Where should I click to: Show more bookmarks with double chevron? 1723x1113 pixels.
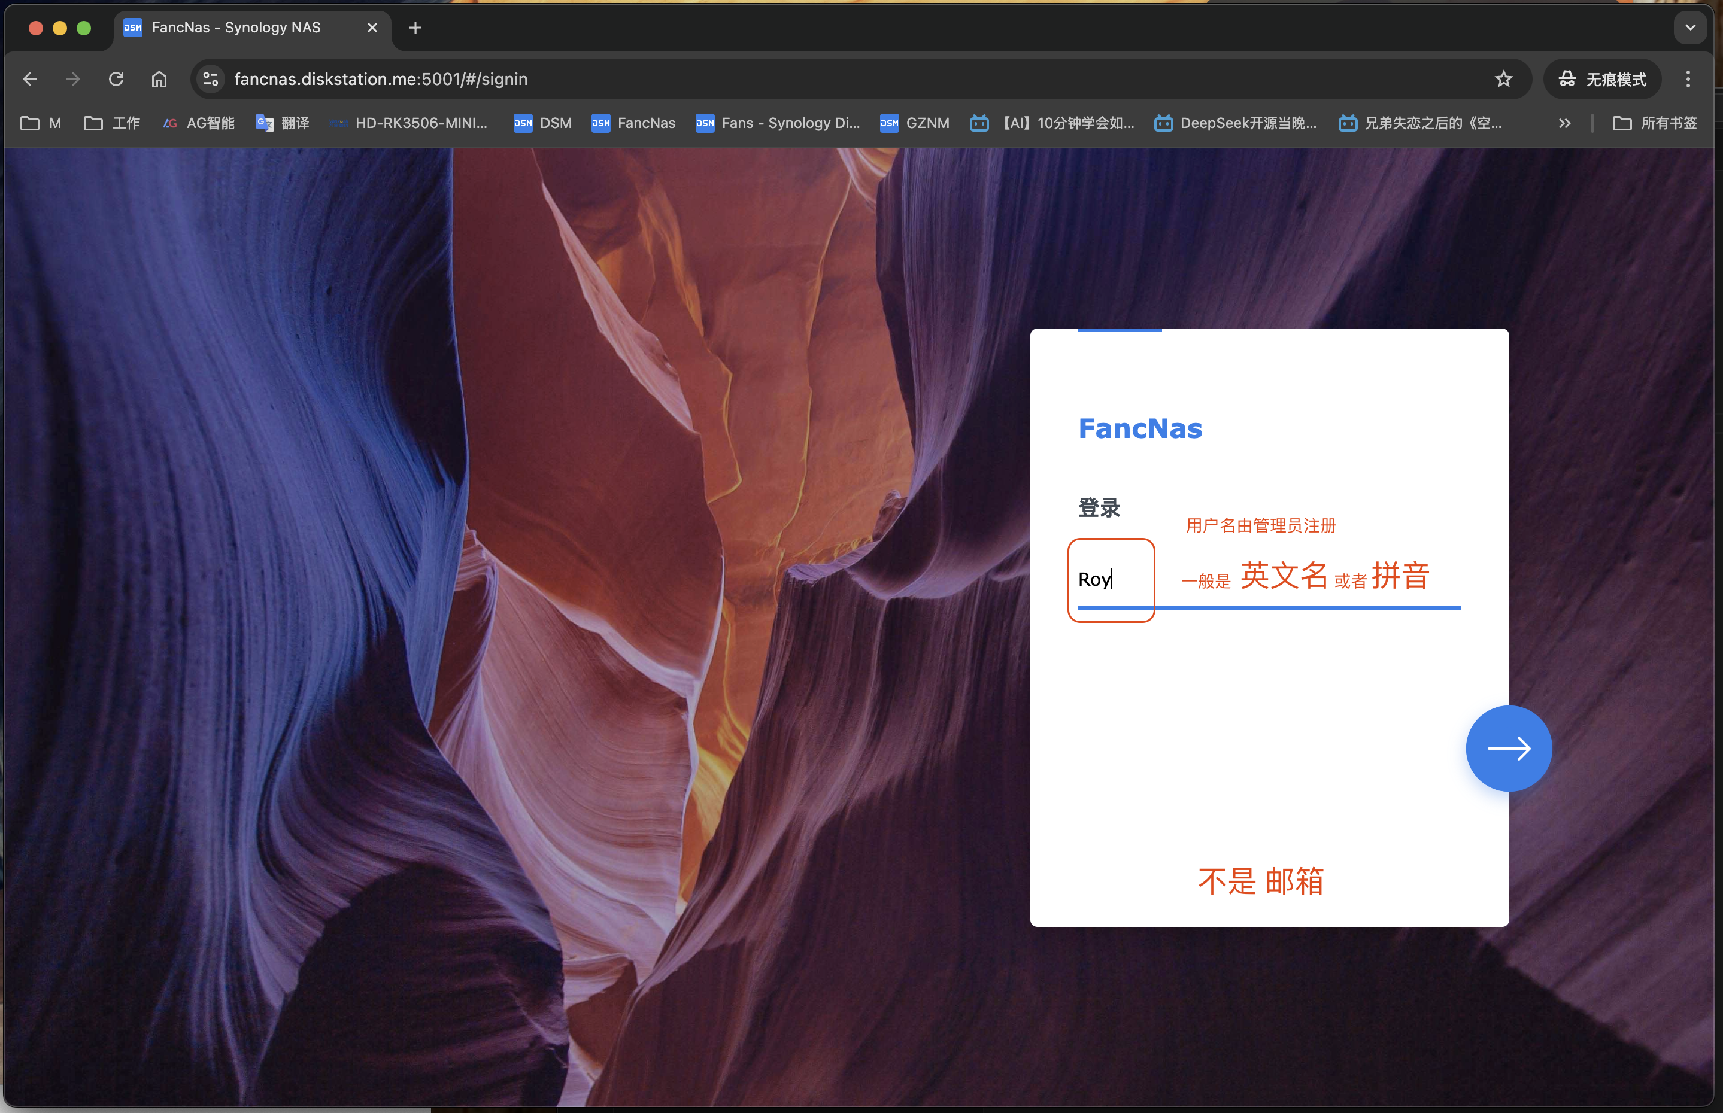1565,123
